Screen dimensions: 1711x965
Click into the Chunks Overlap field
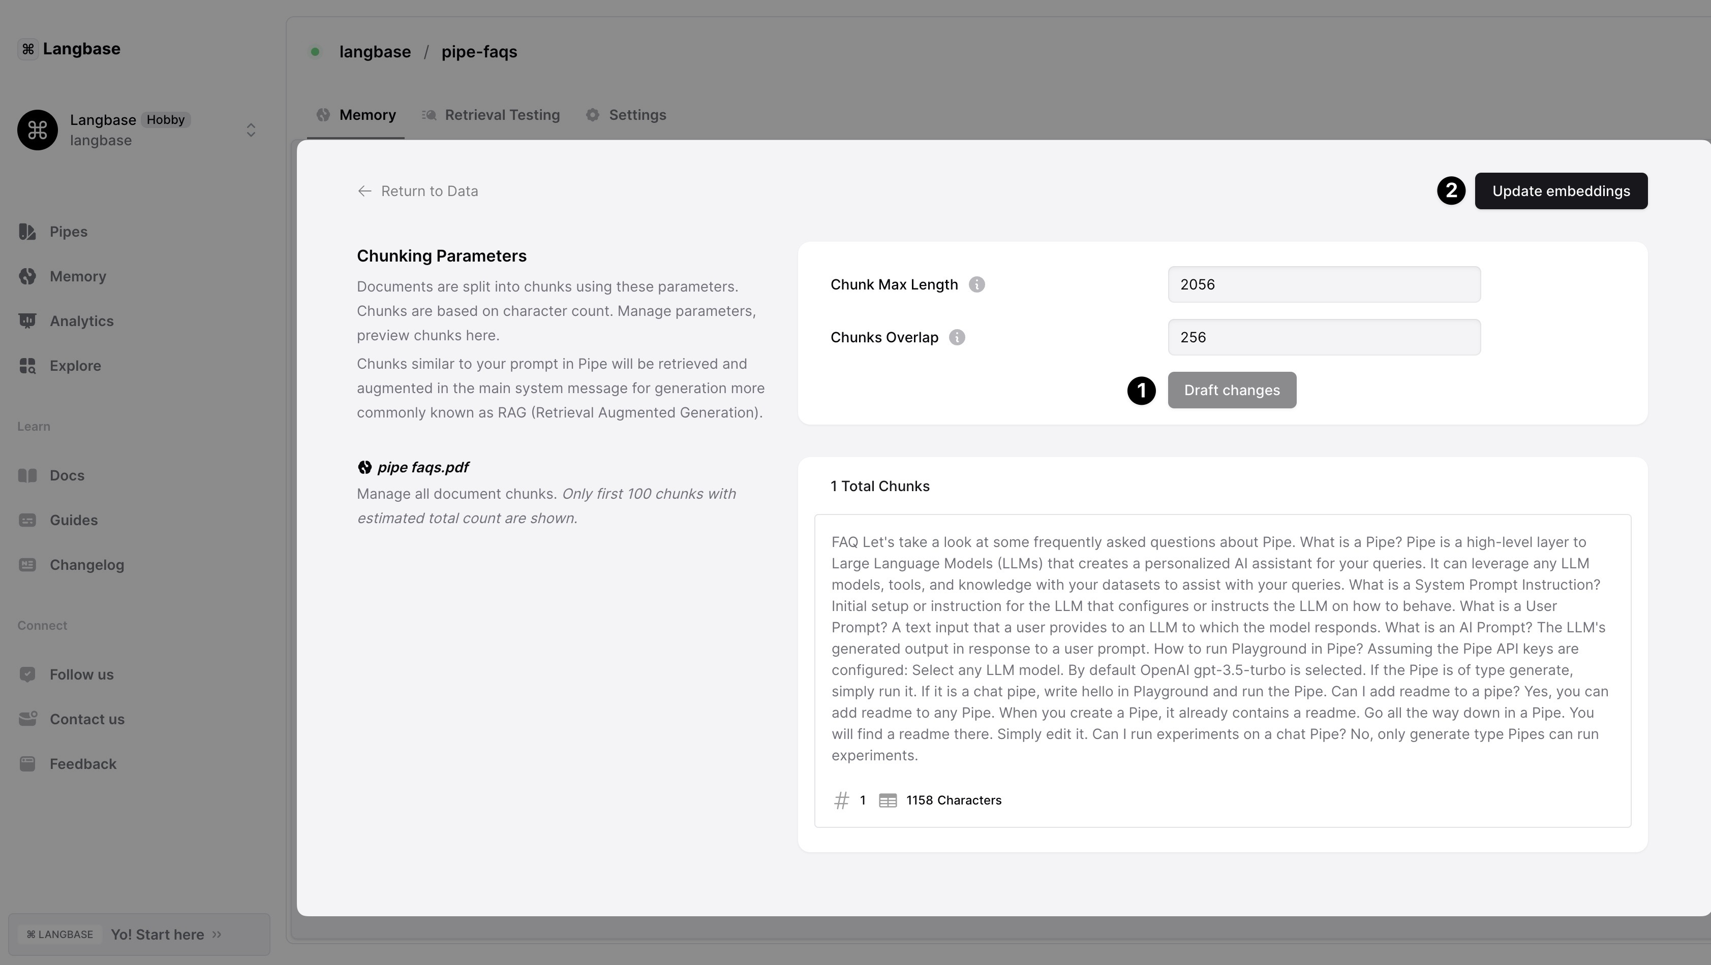click(1324, 337)
